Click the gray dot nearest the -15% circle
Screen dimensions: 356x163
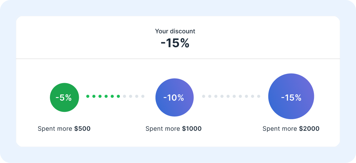[258, 96]
